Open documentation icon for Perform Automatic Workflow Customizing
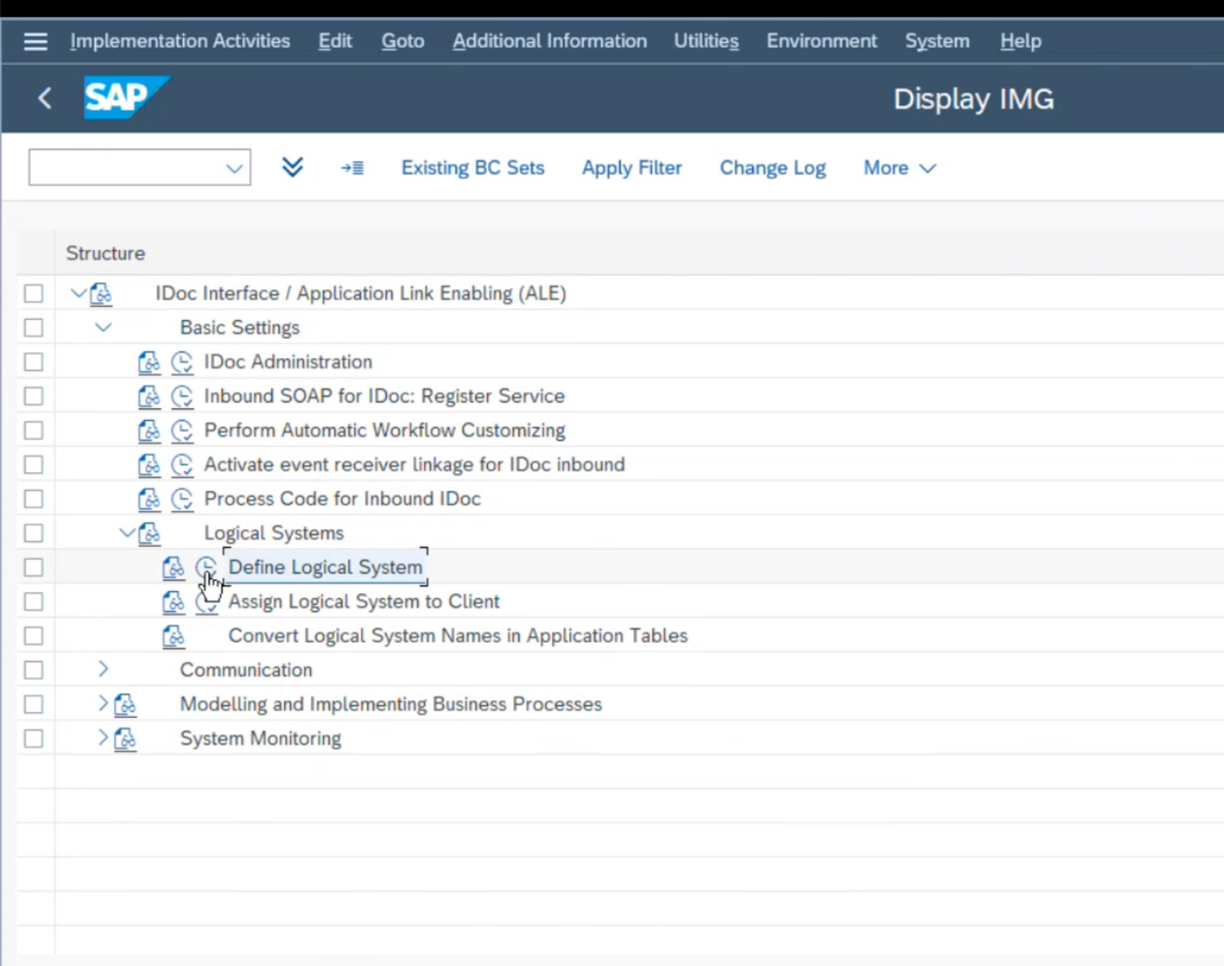The width and height of the screenshot is (1224, 966). [149, 430]
